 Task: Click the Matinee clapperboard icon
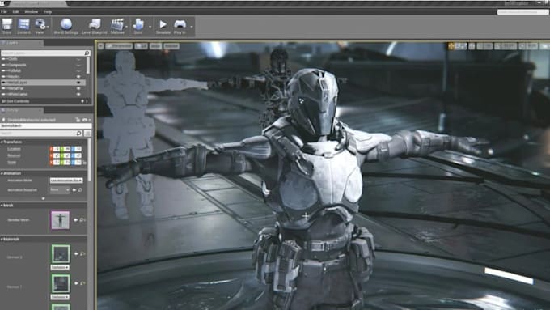coord(117,24)
